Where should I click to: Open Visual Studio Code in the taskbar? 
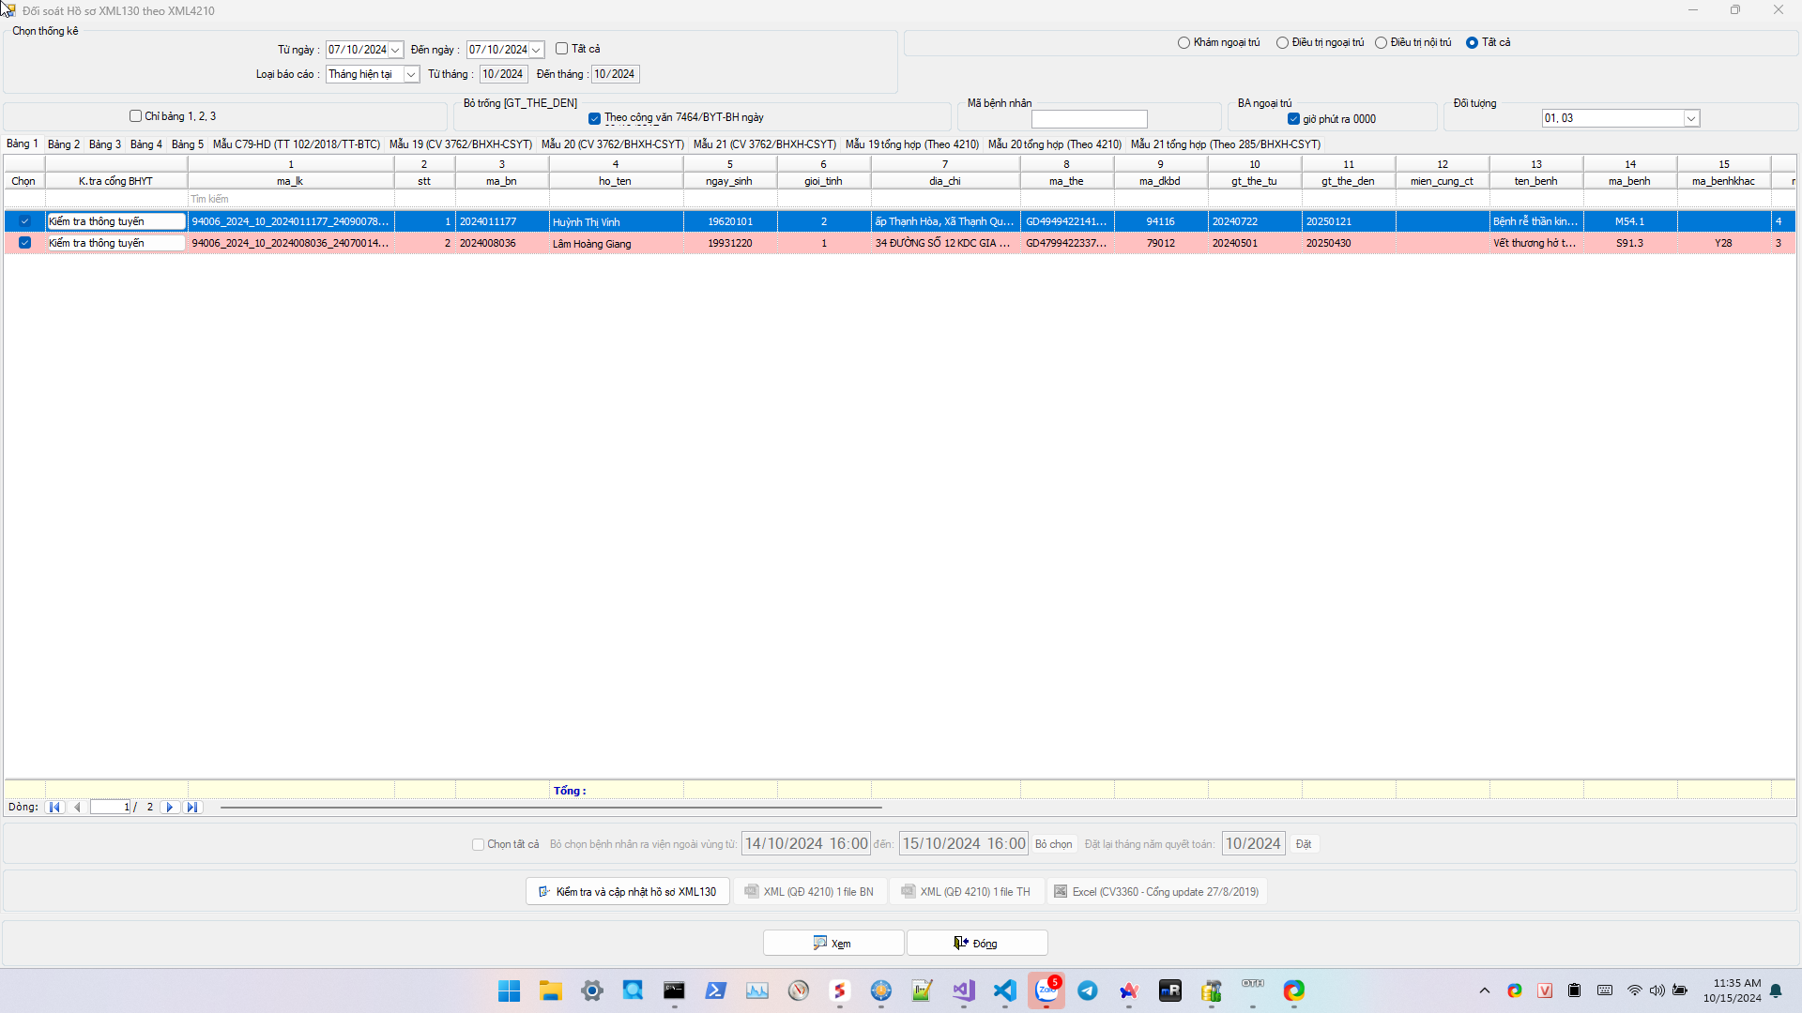click(x=1004, y=990)
